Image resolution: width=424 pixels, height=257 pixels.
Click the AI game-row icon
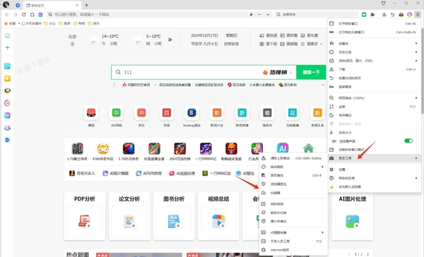pyautogui.click(x=283, y=148)
